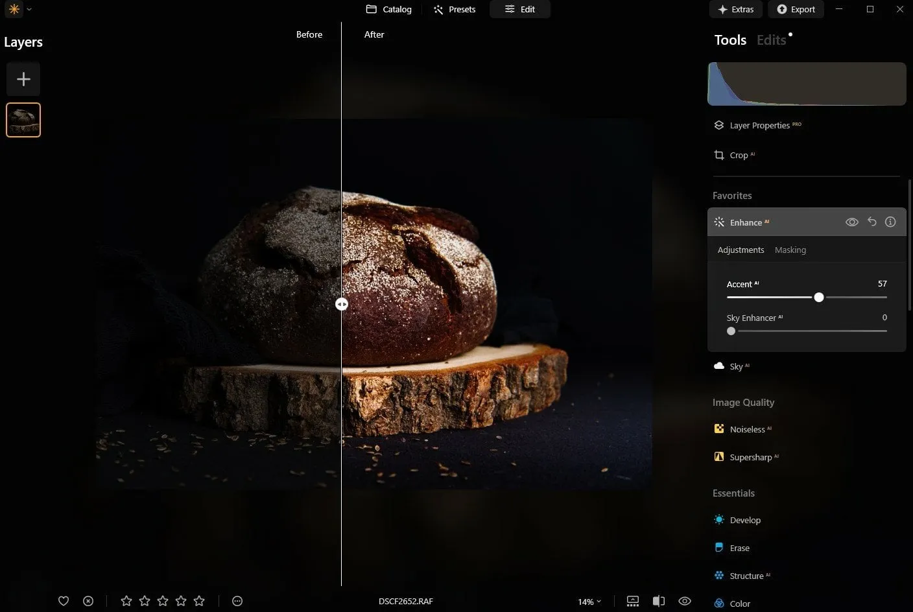Screen dimensions: 913x612
Task: Open the Noiseless AI tool
Action: [746, 429]
